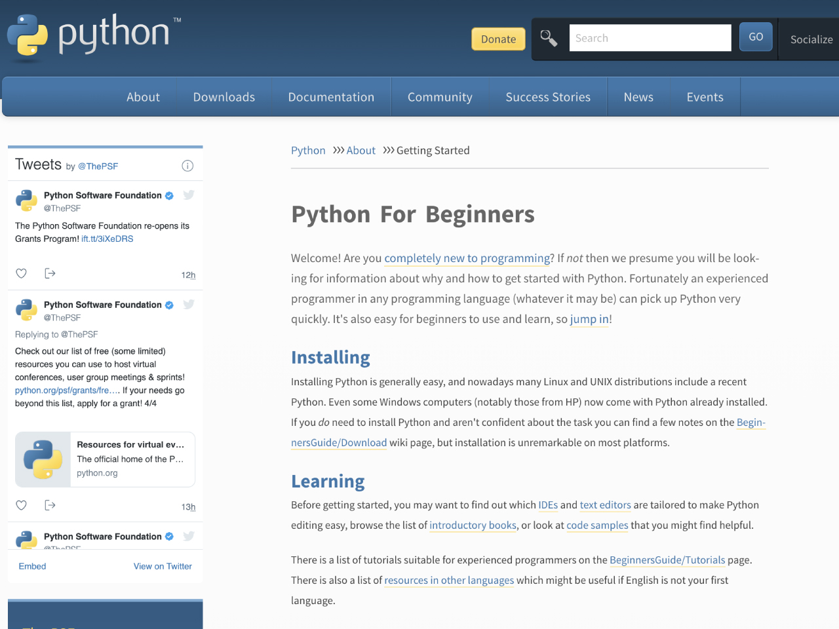Viewport: 839px width, 629px height.
Task: Click verified badge on first tweet
Action: pyautogui.click(x=169, y=195)
